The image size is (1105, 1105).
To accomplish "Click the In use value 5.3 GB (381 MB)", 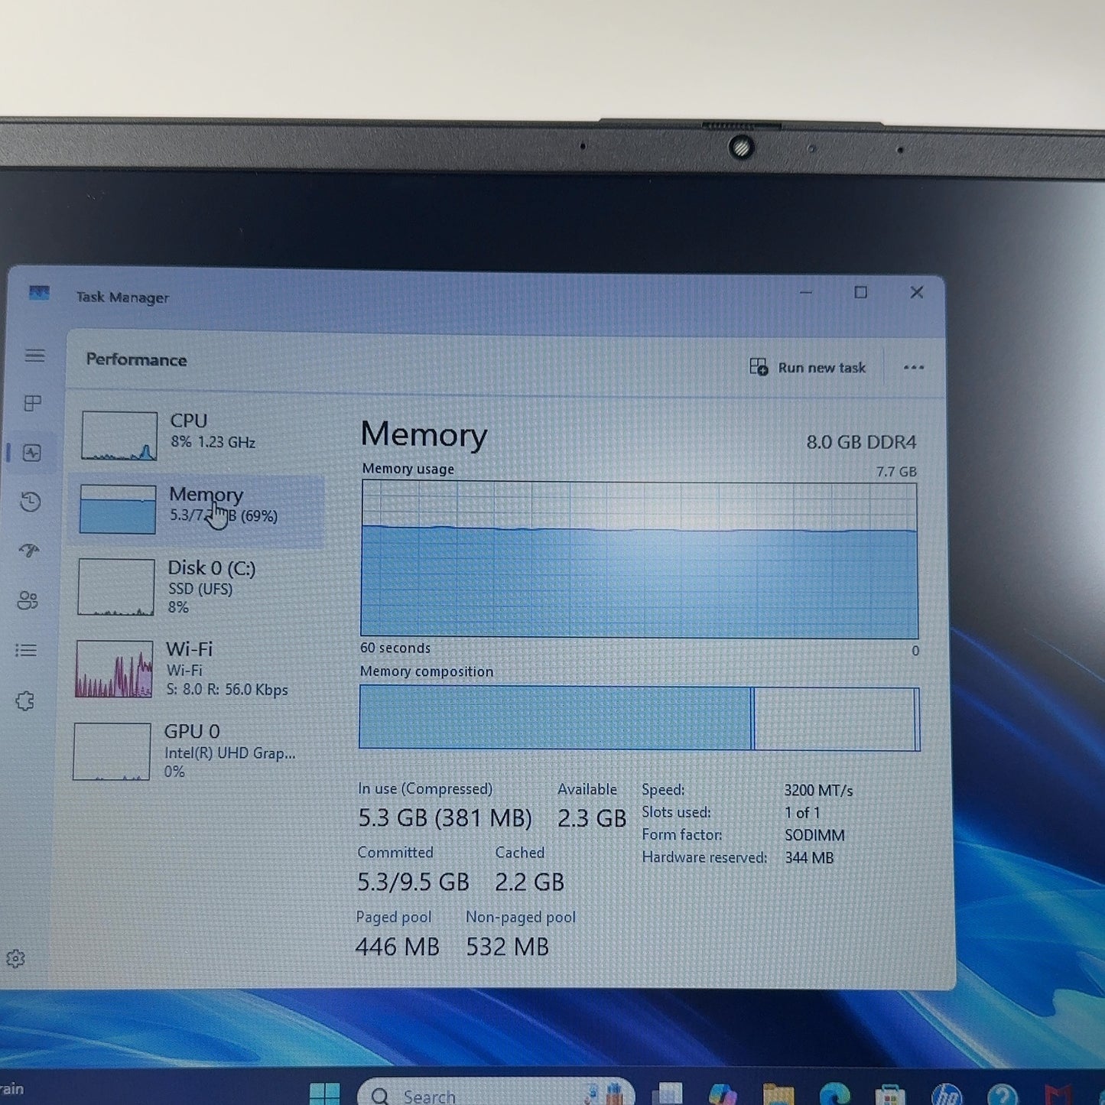I will pyautogui.click(x=445, y=818).
